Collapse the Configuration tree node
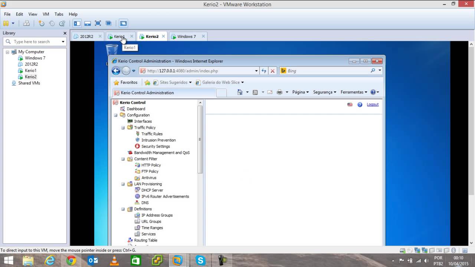The height and width of the screenshot is (267, 475). click(x=115, y=115)
